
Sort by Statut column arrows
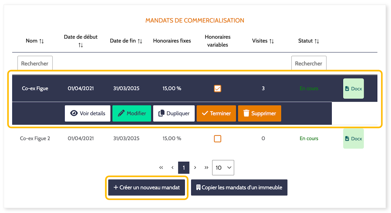point(317,41)
